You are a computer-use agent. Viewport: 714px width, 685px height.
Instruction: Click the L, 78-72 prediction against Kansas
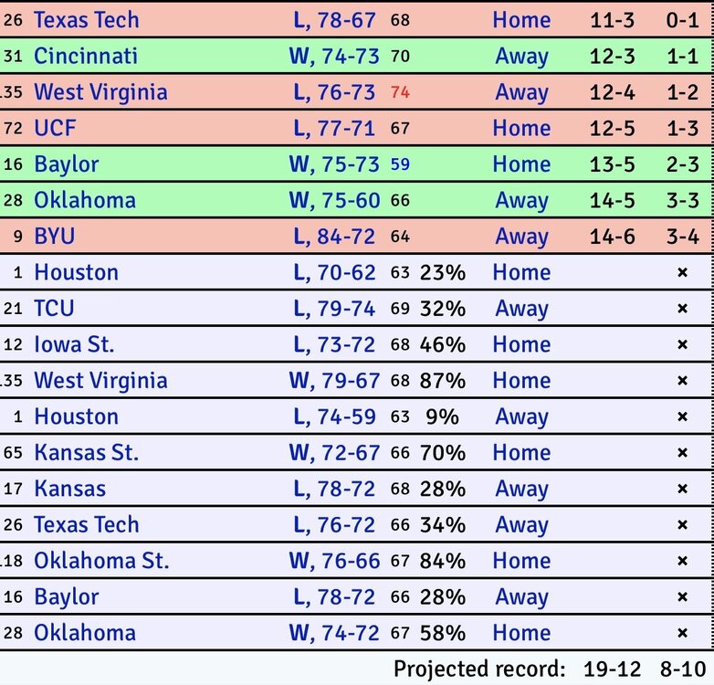(334, 489)
